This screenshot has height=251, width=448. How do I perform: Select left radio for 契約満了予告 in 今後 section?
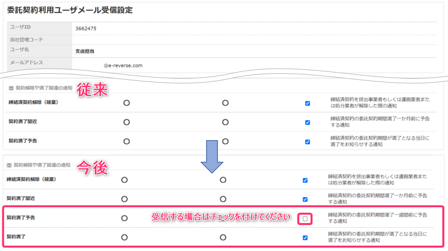point(124,218)
